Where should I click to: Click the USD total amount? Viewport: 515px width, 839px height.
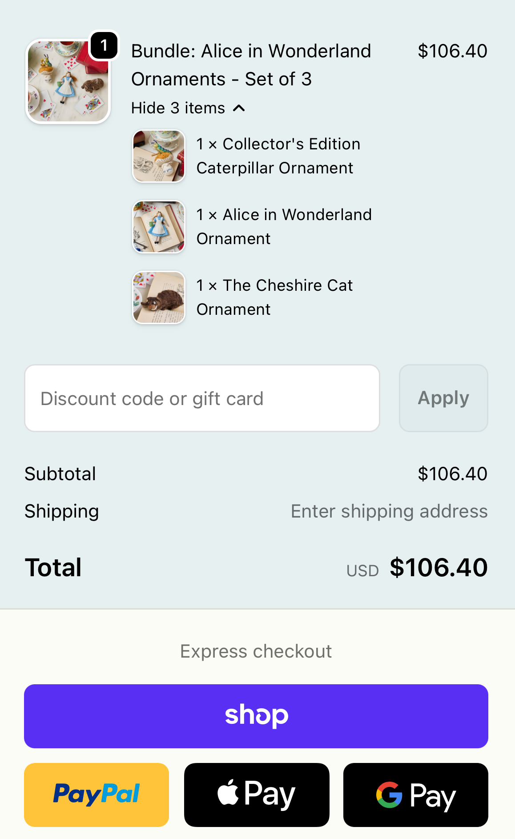pos(438,567)
